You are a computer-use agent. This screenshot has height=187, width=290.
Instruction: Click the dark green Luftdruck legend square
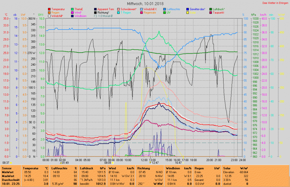click(x=210, y=9)
